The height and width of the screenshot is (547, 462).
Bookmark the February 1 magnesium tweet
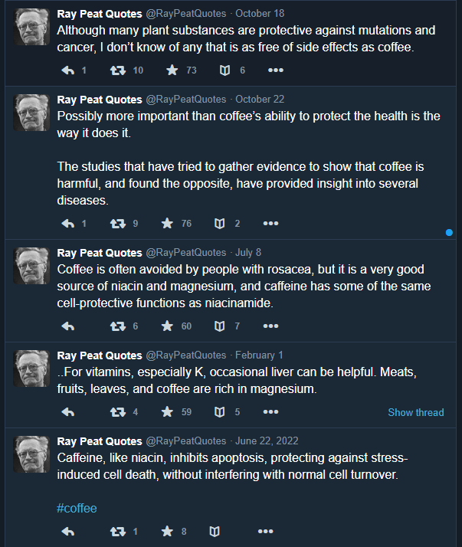(220, 412)
